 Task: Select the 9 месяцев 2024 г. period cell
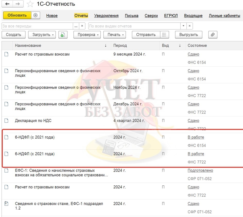pos(129,54)
